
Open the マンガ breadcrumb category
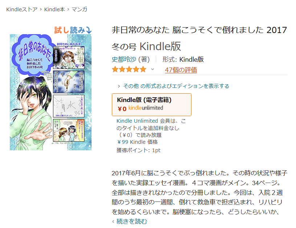[80, 9]
